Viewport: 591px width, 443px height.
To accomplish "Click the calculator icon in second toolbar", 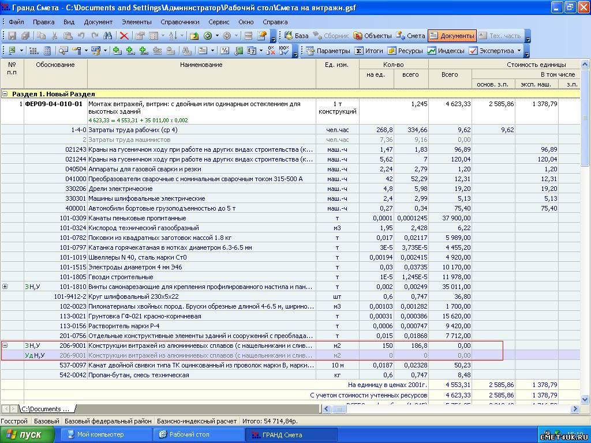I will [47, 51].
